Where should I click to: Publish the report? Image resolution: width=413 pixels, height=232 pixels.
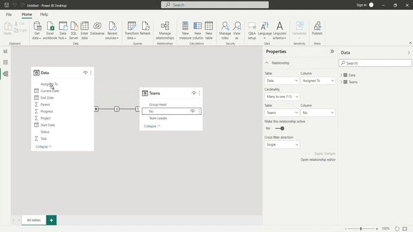317,28
